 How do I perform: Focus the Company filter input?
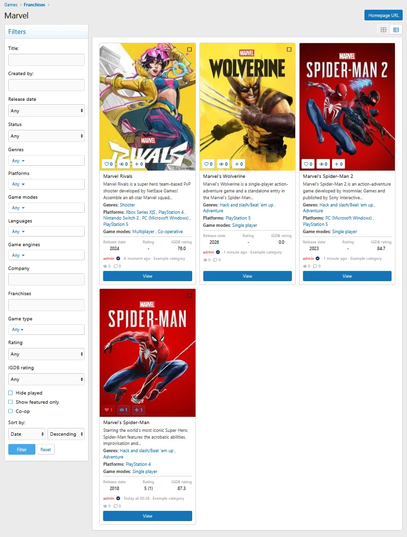click(46, 280)
